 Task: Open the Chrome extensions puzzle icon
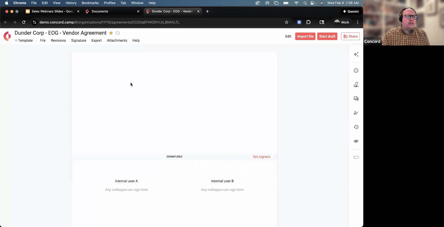pos(308,22)
